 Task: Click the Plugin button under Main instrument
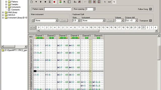pyautogui.click(x=64, y=20)
